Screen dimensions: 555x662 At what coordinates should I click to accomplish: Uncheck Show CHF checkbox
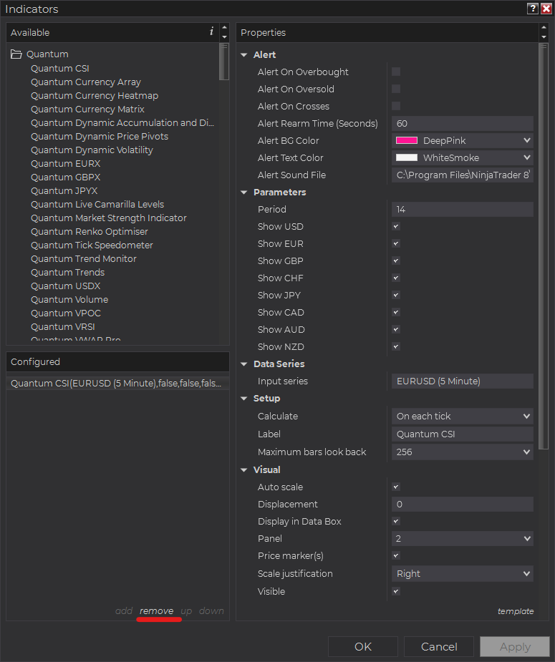pos(396,278)
